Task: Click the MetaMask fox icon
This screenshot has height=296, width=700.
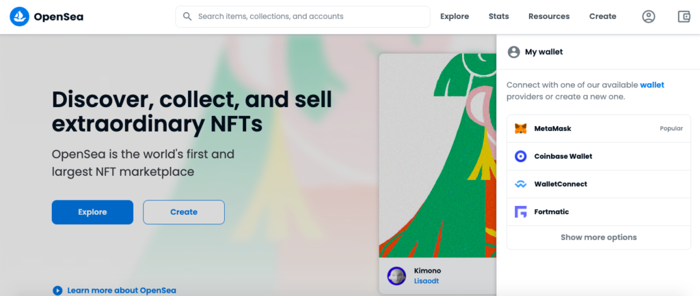Action: [521, 128]
